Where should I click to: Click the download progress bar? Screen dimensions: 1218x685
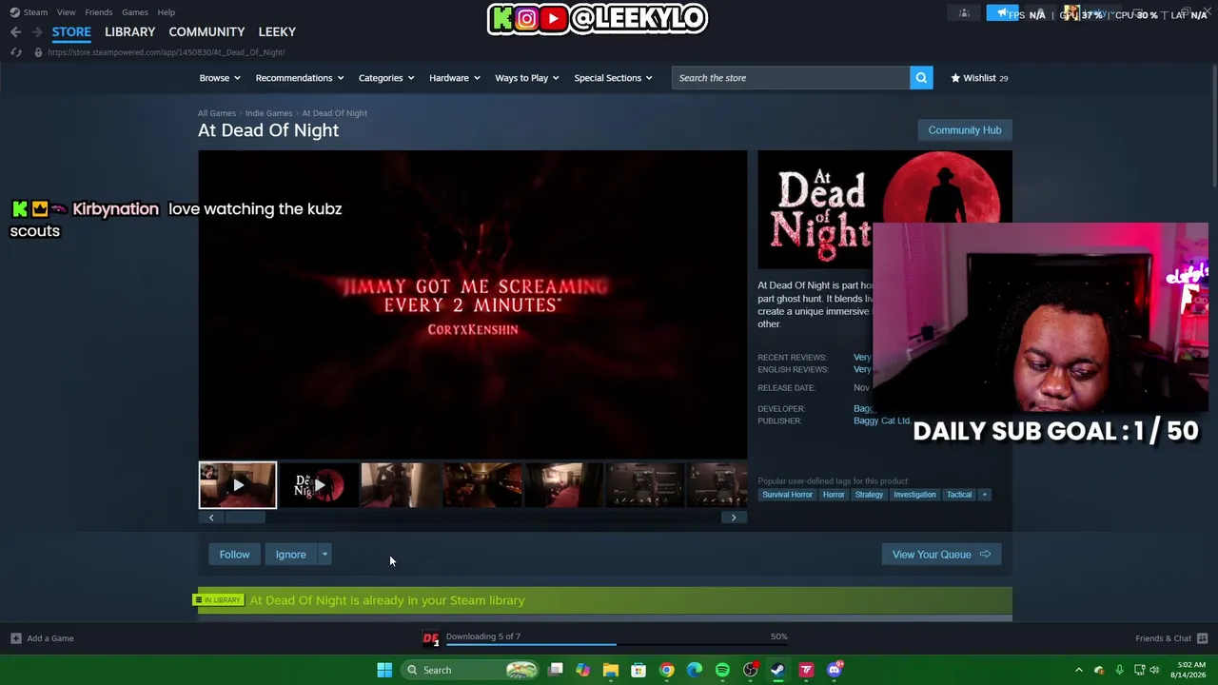(617, 645)
